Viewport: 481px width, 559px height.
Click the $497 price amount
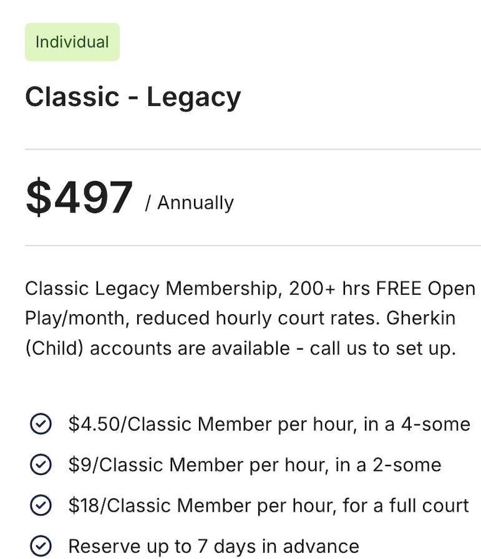79,198
